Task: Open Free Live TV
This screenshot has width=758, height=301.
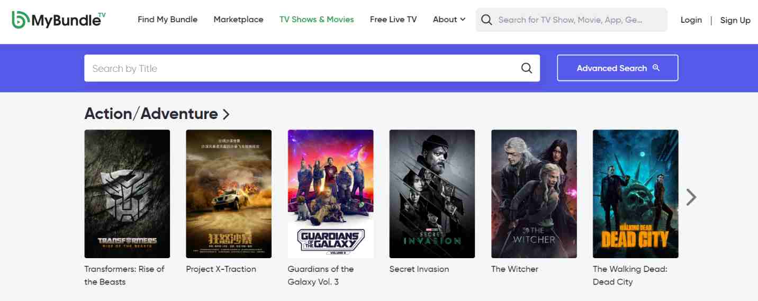Action: pos(393,20)
